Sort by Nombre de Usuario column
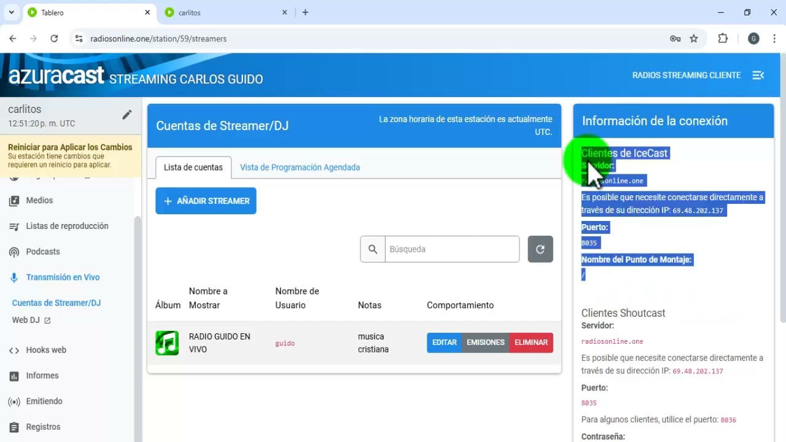 point(297,298)
